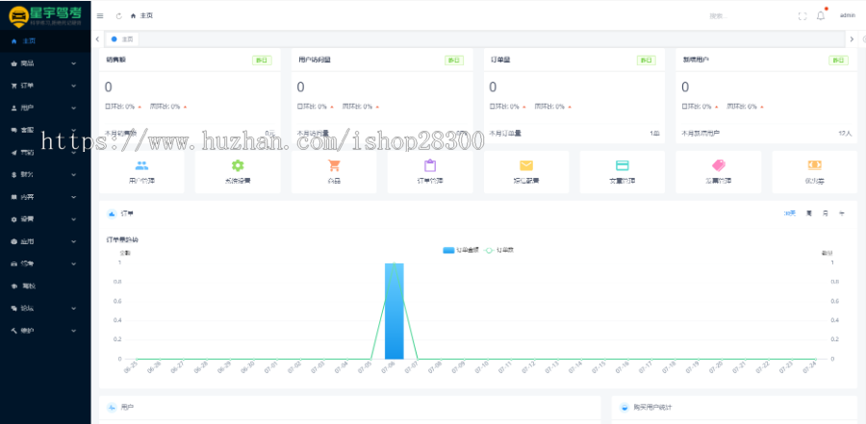866x424 pixels.
Task: Click 昨日 tag on sales card
Action: pyautogui.click(x=262, y=61)
